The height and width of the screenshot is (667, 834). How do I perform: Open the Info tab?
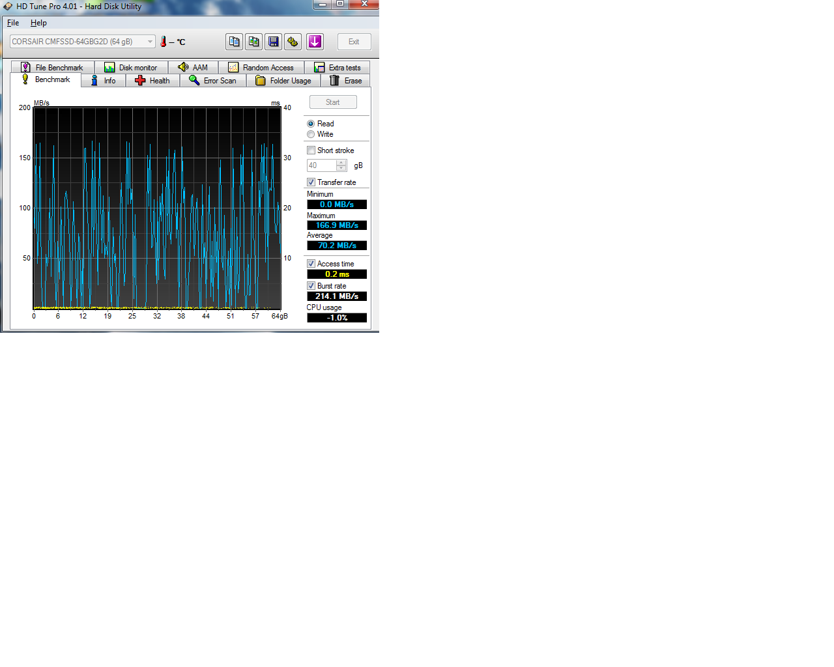click(x=103, y=81)
